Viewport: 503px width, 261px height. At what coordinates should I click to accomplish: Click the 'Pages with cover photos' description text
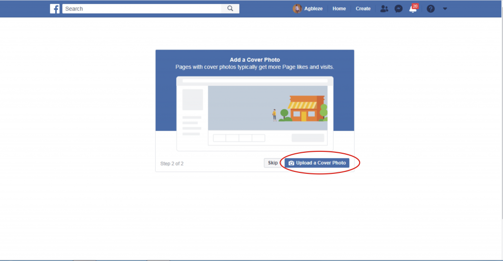click(x=255, y=67)
